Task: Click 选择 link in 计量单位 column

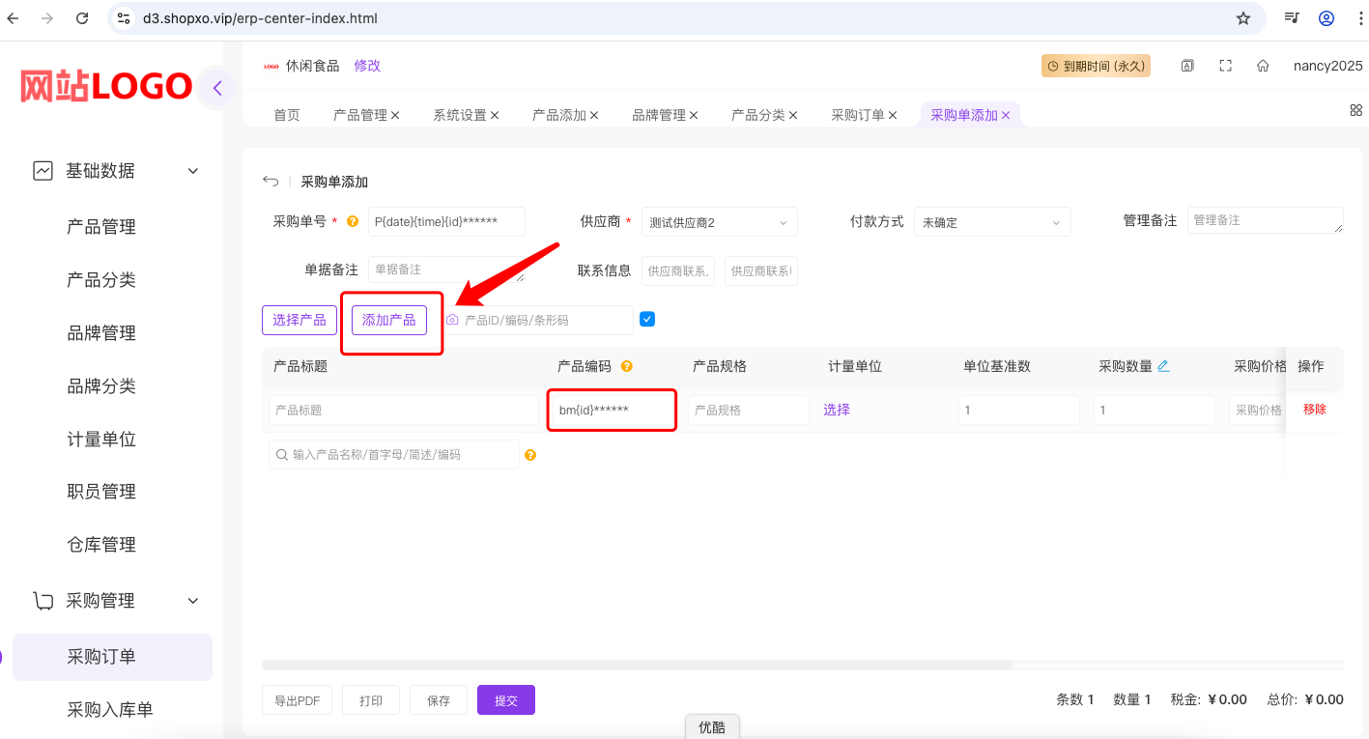Action: [x=837, y=410]
